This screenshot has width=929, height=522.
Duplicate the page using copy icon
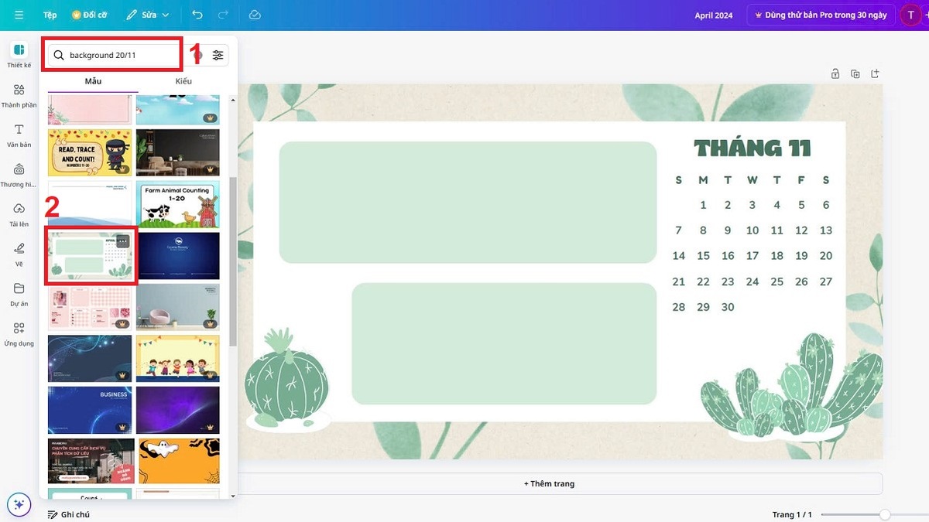click(x=855, y=73)
